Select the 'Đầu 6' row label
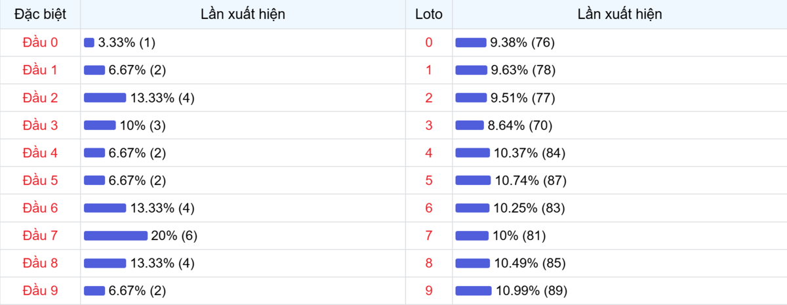 pyautogui.click(x=40, y=208)
